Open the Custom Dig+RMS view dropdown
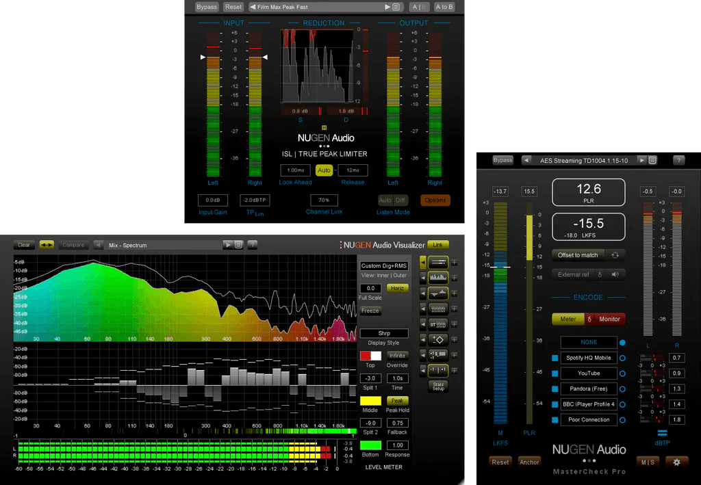The height and width of the screenshot is (485, 701). [384, 265]
